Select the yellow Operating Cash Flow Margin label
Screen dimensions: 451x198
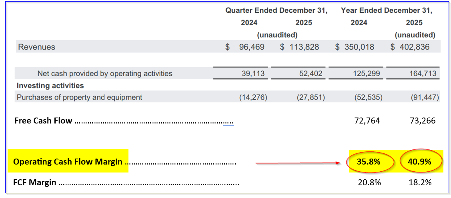[68, 161]
